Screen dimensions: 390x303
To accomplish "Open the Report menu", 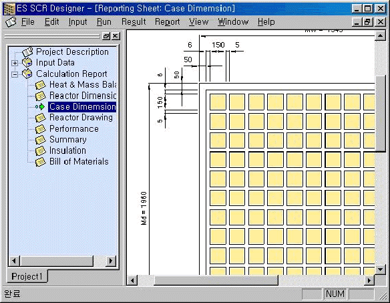I will tap(167, 22).
